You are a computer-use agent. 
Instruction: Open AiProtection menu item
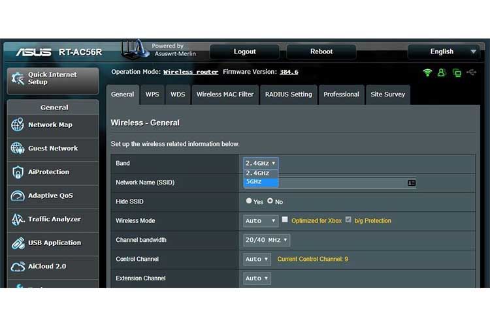(x=53, y=172)
